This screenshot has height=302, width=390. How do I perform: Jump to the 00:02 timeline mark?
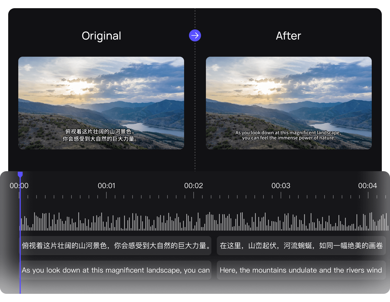194,186
